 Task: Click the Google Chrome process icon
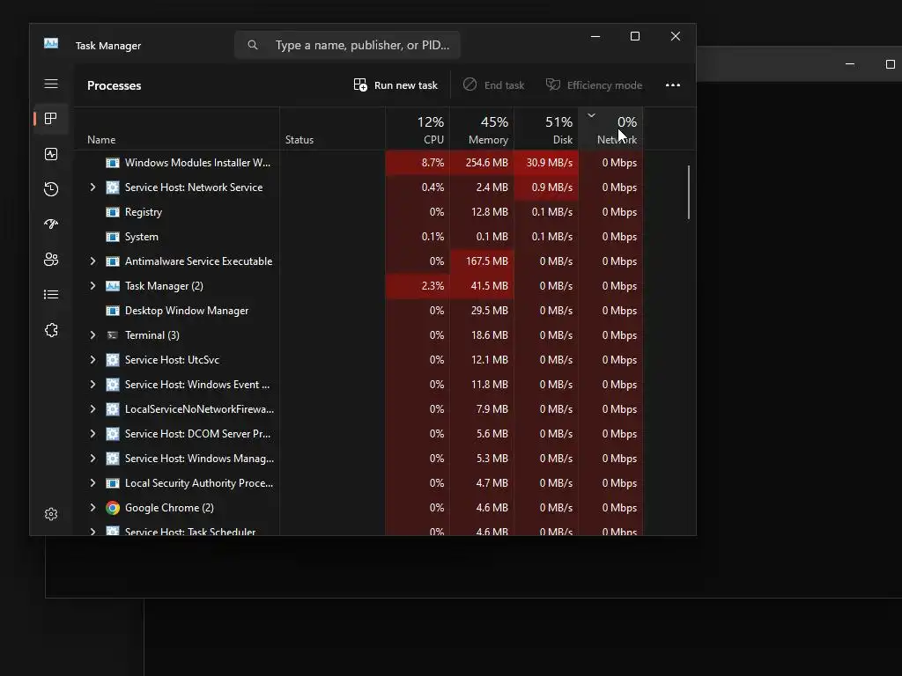(113, 508)
